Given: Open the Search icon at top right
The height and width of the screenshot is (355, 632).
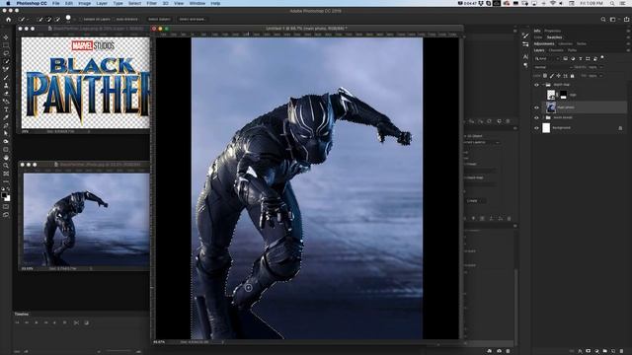Looking at the screenshot, I should click(603, 19).
